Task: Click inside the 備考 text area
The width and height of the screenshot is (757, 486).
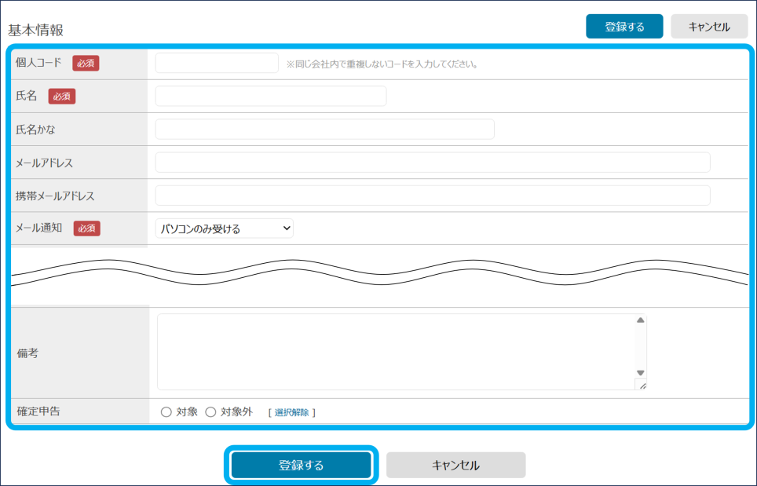Action: coord(396,352)
